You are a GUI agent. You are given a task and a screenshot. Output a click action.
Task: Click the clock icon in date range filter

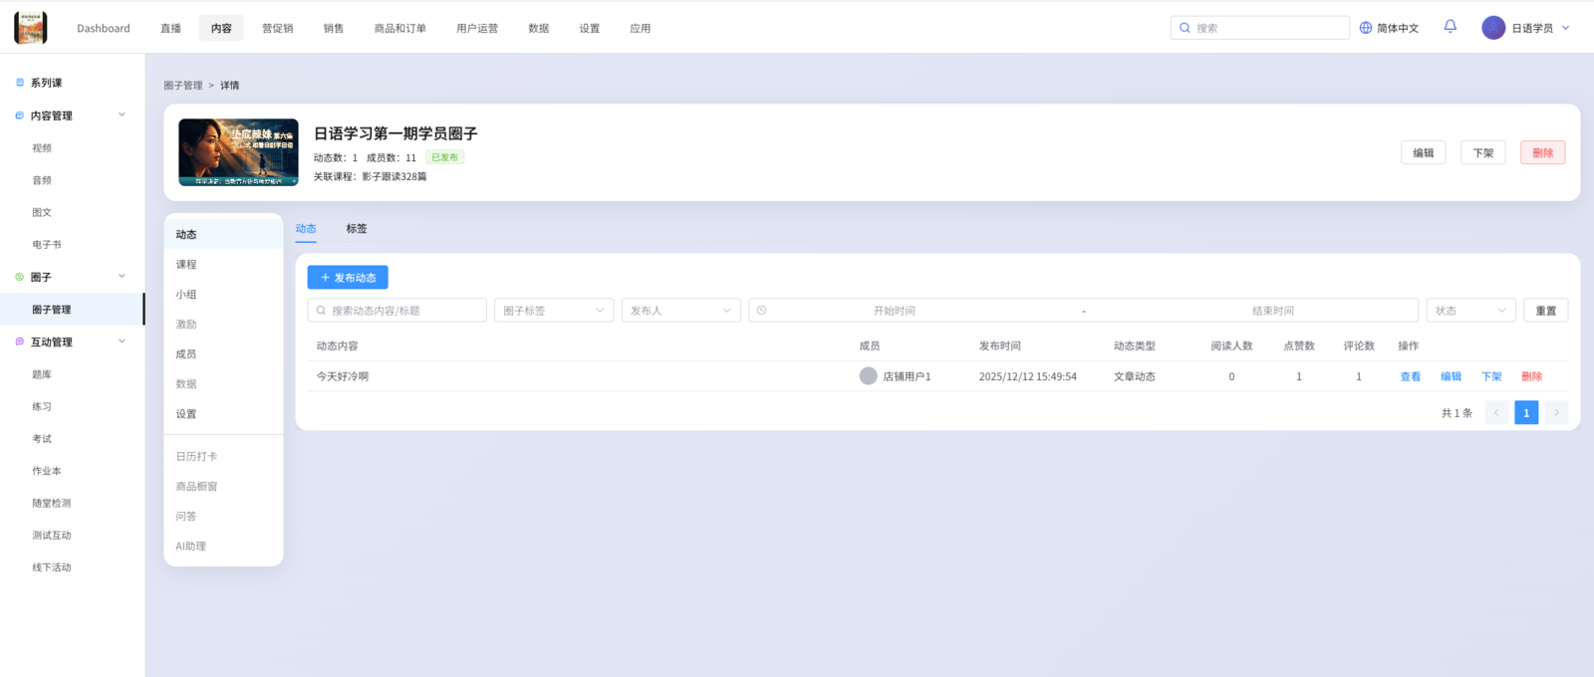762,311
